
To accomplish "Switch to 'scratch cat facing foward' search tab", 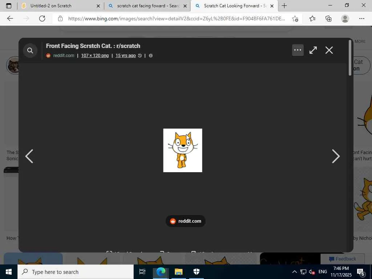I will tap(147, 6).
